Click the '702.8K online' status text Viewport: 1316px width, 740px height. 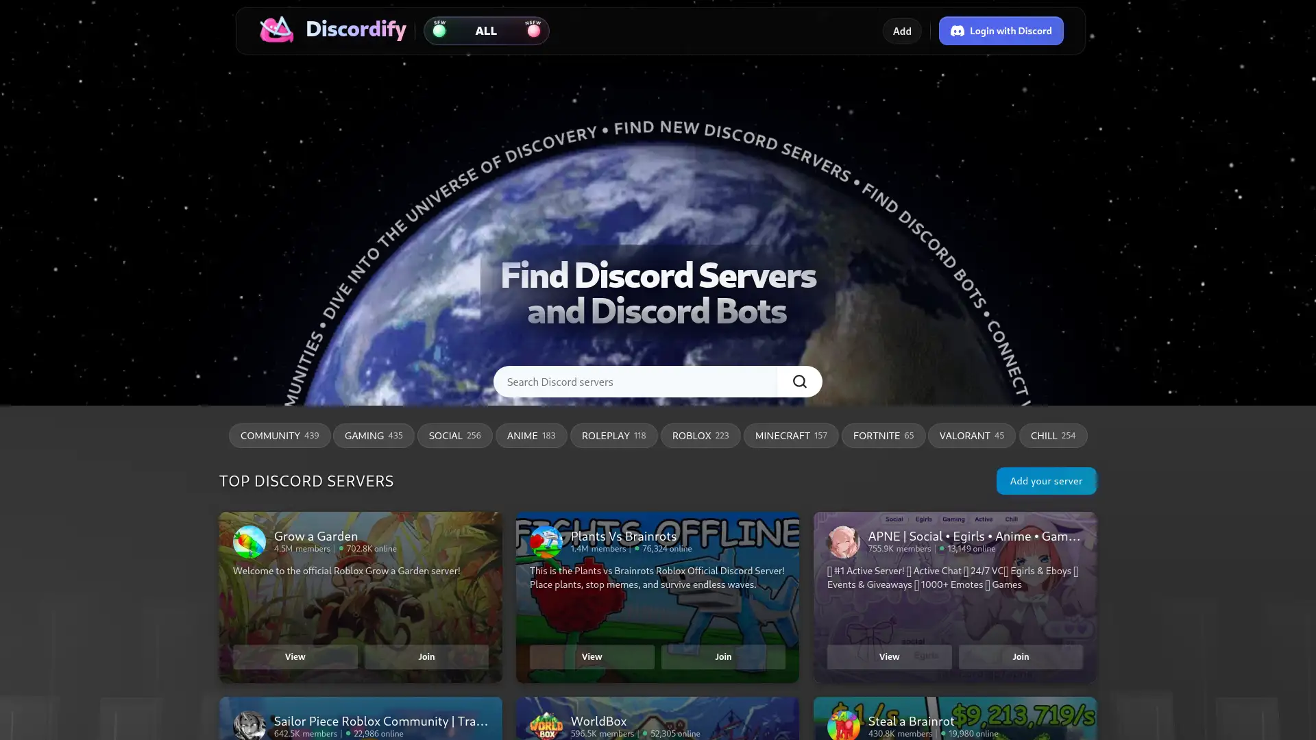371,549
